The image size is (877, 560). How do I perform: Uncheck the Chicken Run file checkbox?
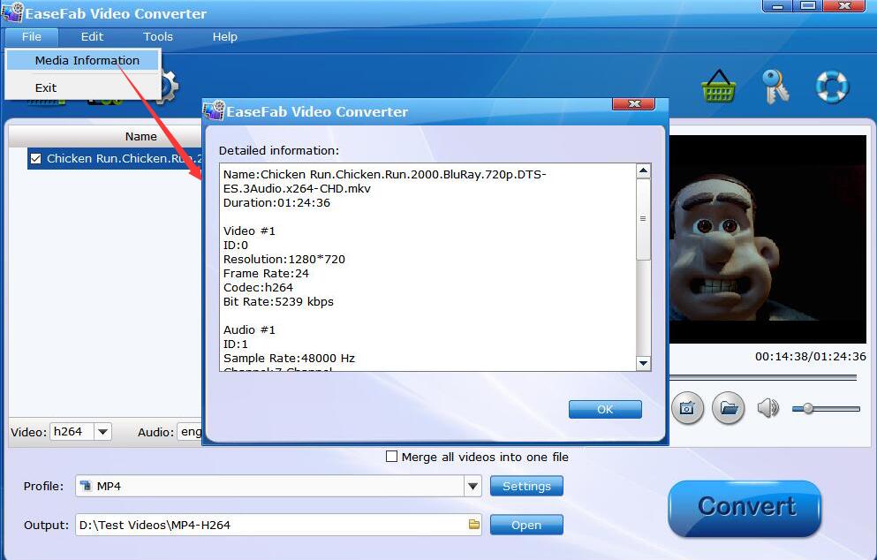coord(36,158)
